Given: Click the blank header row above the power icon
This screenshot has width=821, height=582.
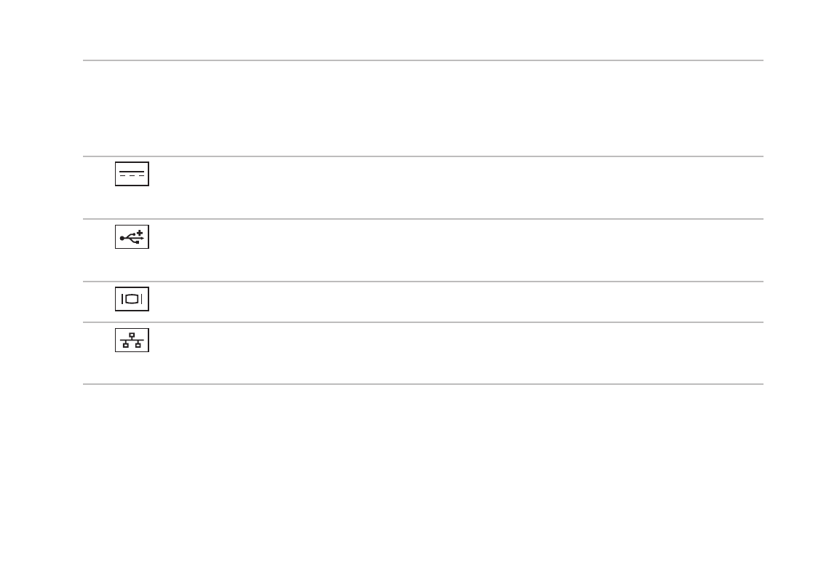Looking at the screenshot, I should (x=423, y=108).
